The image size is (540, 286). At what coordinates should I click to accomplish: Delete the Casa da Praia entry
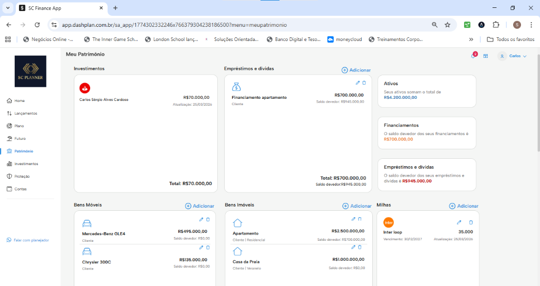[x=360, y=247]
